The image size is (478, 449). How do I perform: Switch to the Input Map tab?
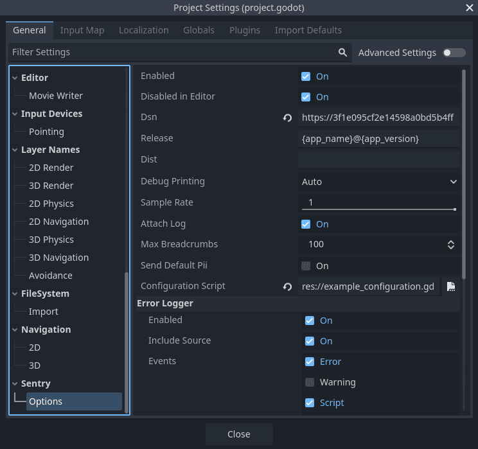pyautogui.click(x=82, y=30)
